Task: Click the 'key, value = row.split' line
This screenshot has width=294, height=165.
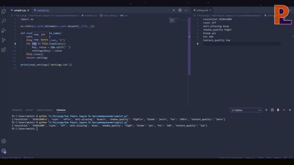Action: click(x=51, y=47)
